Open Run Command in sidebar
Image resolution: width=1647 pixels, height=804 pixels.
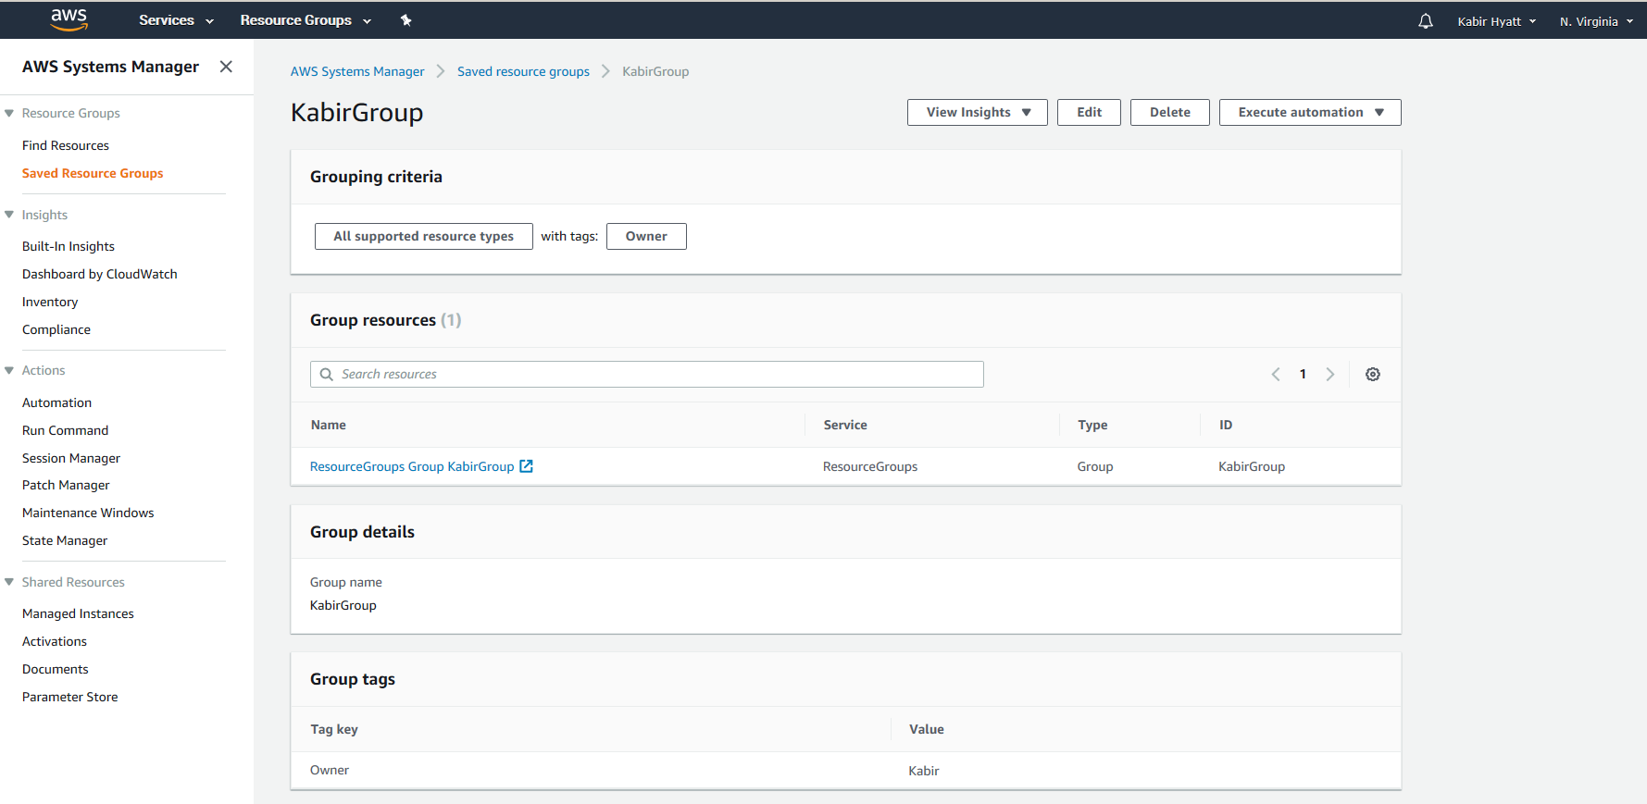pyautogui.click(x=66, y=430)
